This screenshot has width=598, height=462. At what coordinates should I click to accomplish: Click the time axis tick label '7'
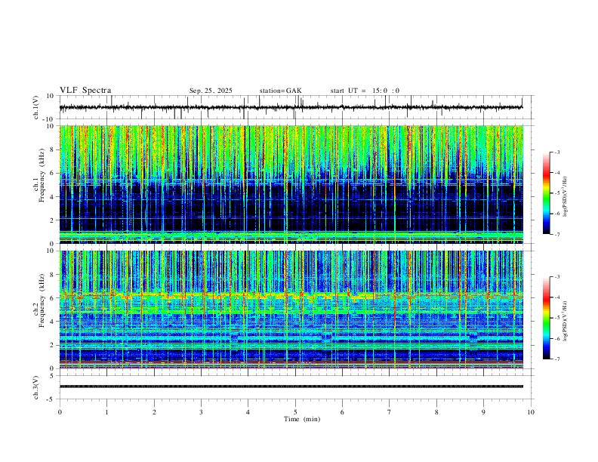(x=390, y=412)
